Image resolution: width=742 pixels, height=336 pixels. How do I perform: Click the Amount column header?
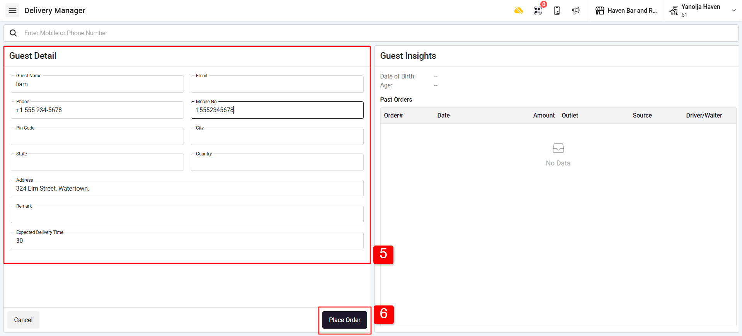pos(544,115)
